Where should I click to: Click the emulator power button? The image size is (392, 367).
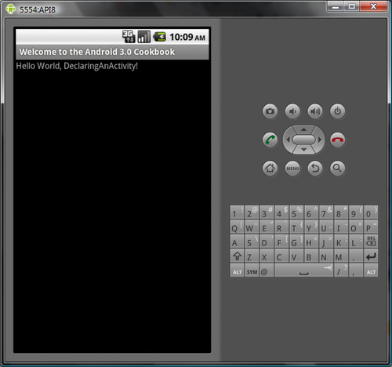click(338, 111)
